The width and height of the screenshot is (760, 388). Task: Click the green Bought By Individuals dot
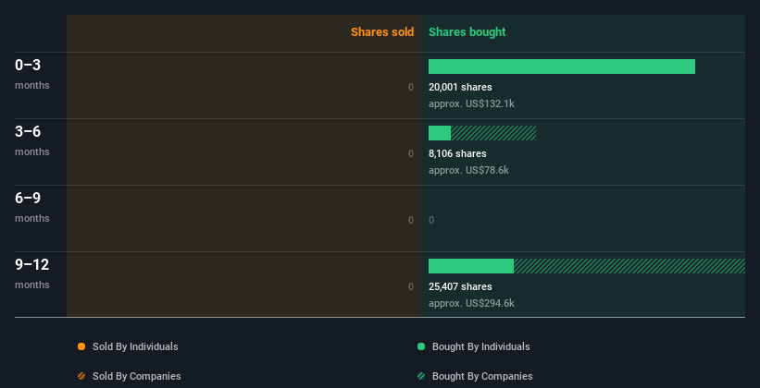point(421,346)
